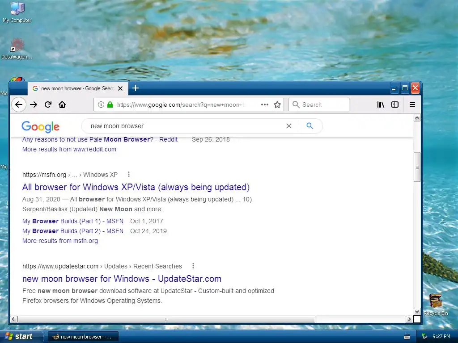The height and width of the screenshot is (343, 458).
Task: Open 'new moon browser for Windows - UpdateStar.com'
Action: pos(122,279)
